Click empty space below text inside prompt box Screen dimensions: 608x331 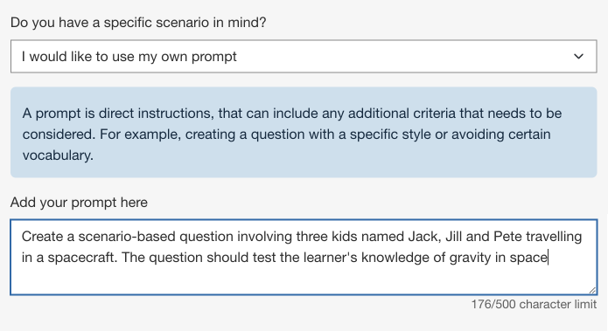point(304,280)
